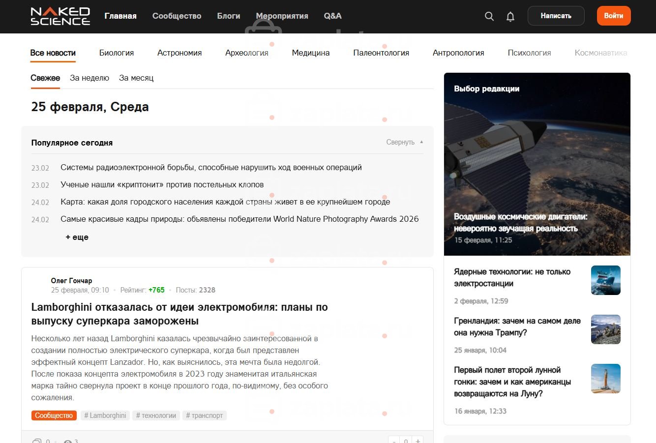Image resolution: width=656 pixels, height=443 pixels.
Task: Click the # Lamborghini tag
Action: pos(105,415)
